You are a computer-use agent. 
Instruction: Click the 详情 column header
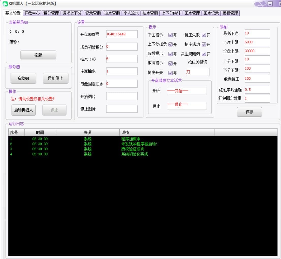pos(167,133)
